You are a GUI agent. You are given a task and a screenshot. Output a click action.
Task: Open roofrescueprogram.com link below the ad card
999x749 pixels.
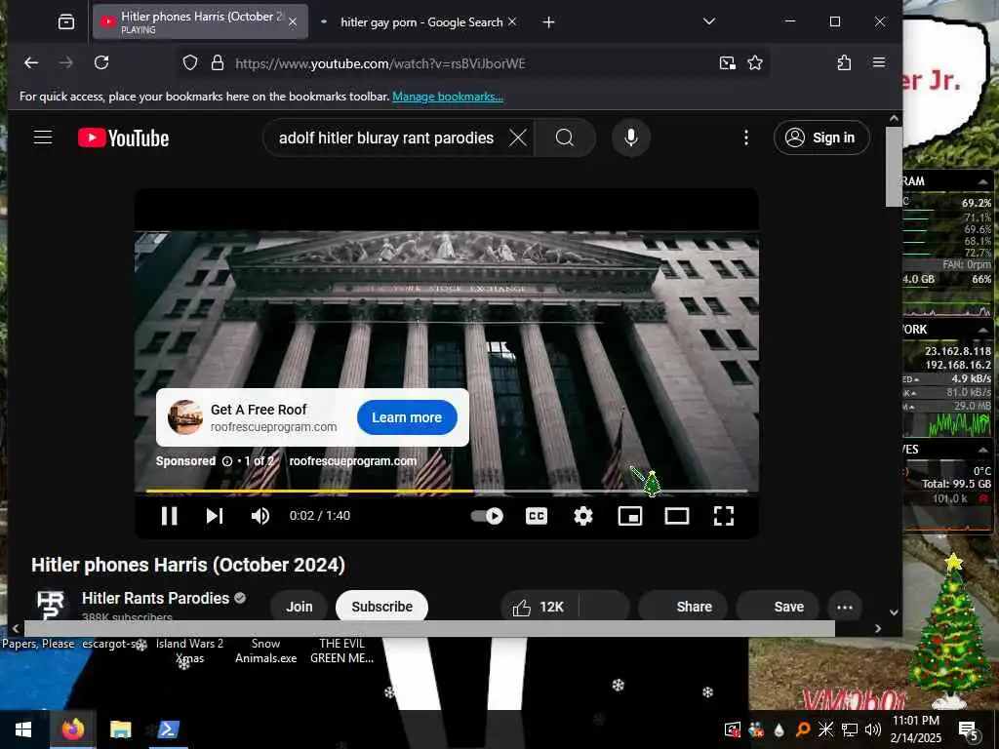click(x=353, y=461)
